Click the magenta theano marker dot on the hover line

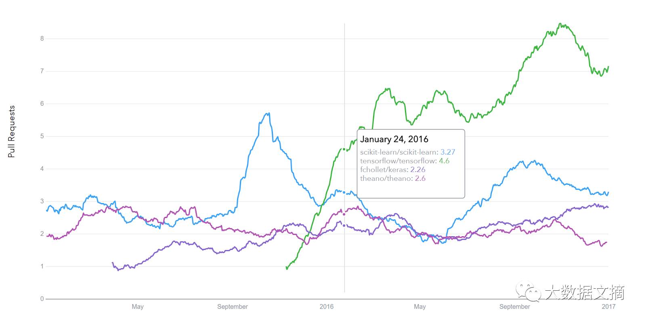(x=344, y=214)
